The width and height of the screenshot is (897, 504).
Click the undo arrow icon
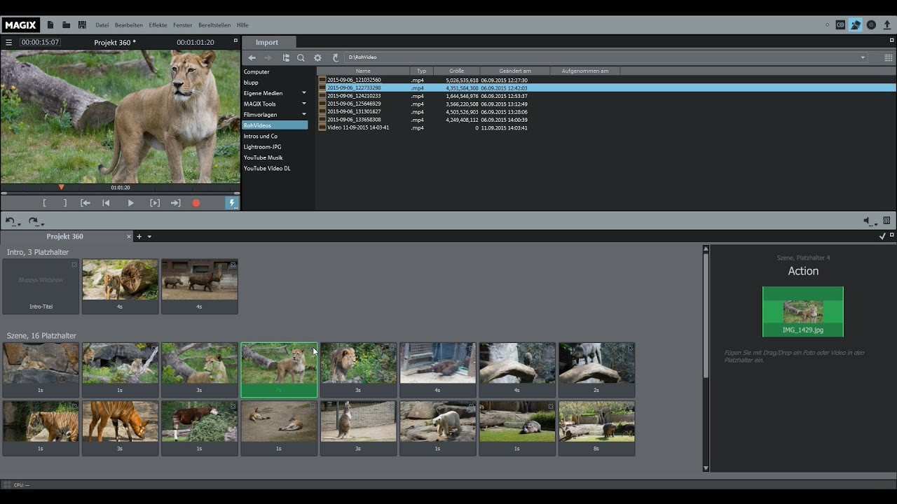(10, 221)
